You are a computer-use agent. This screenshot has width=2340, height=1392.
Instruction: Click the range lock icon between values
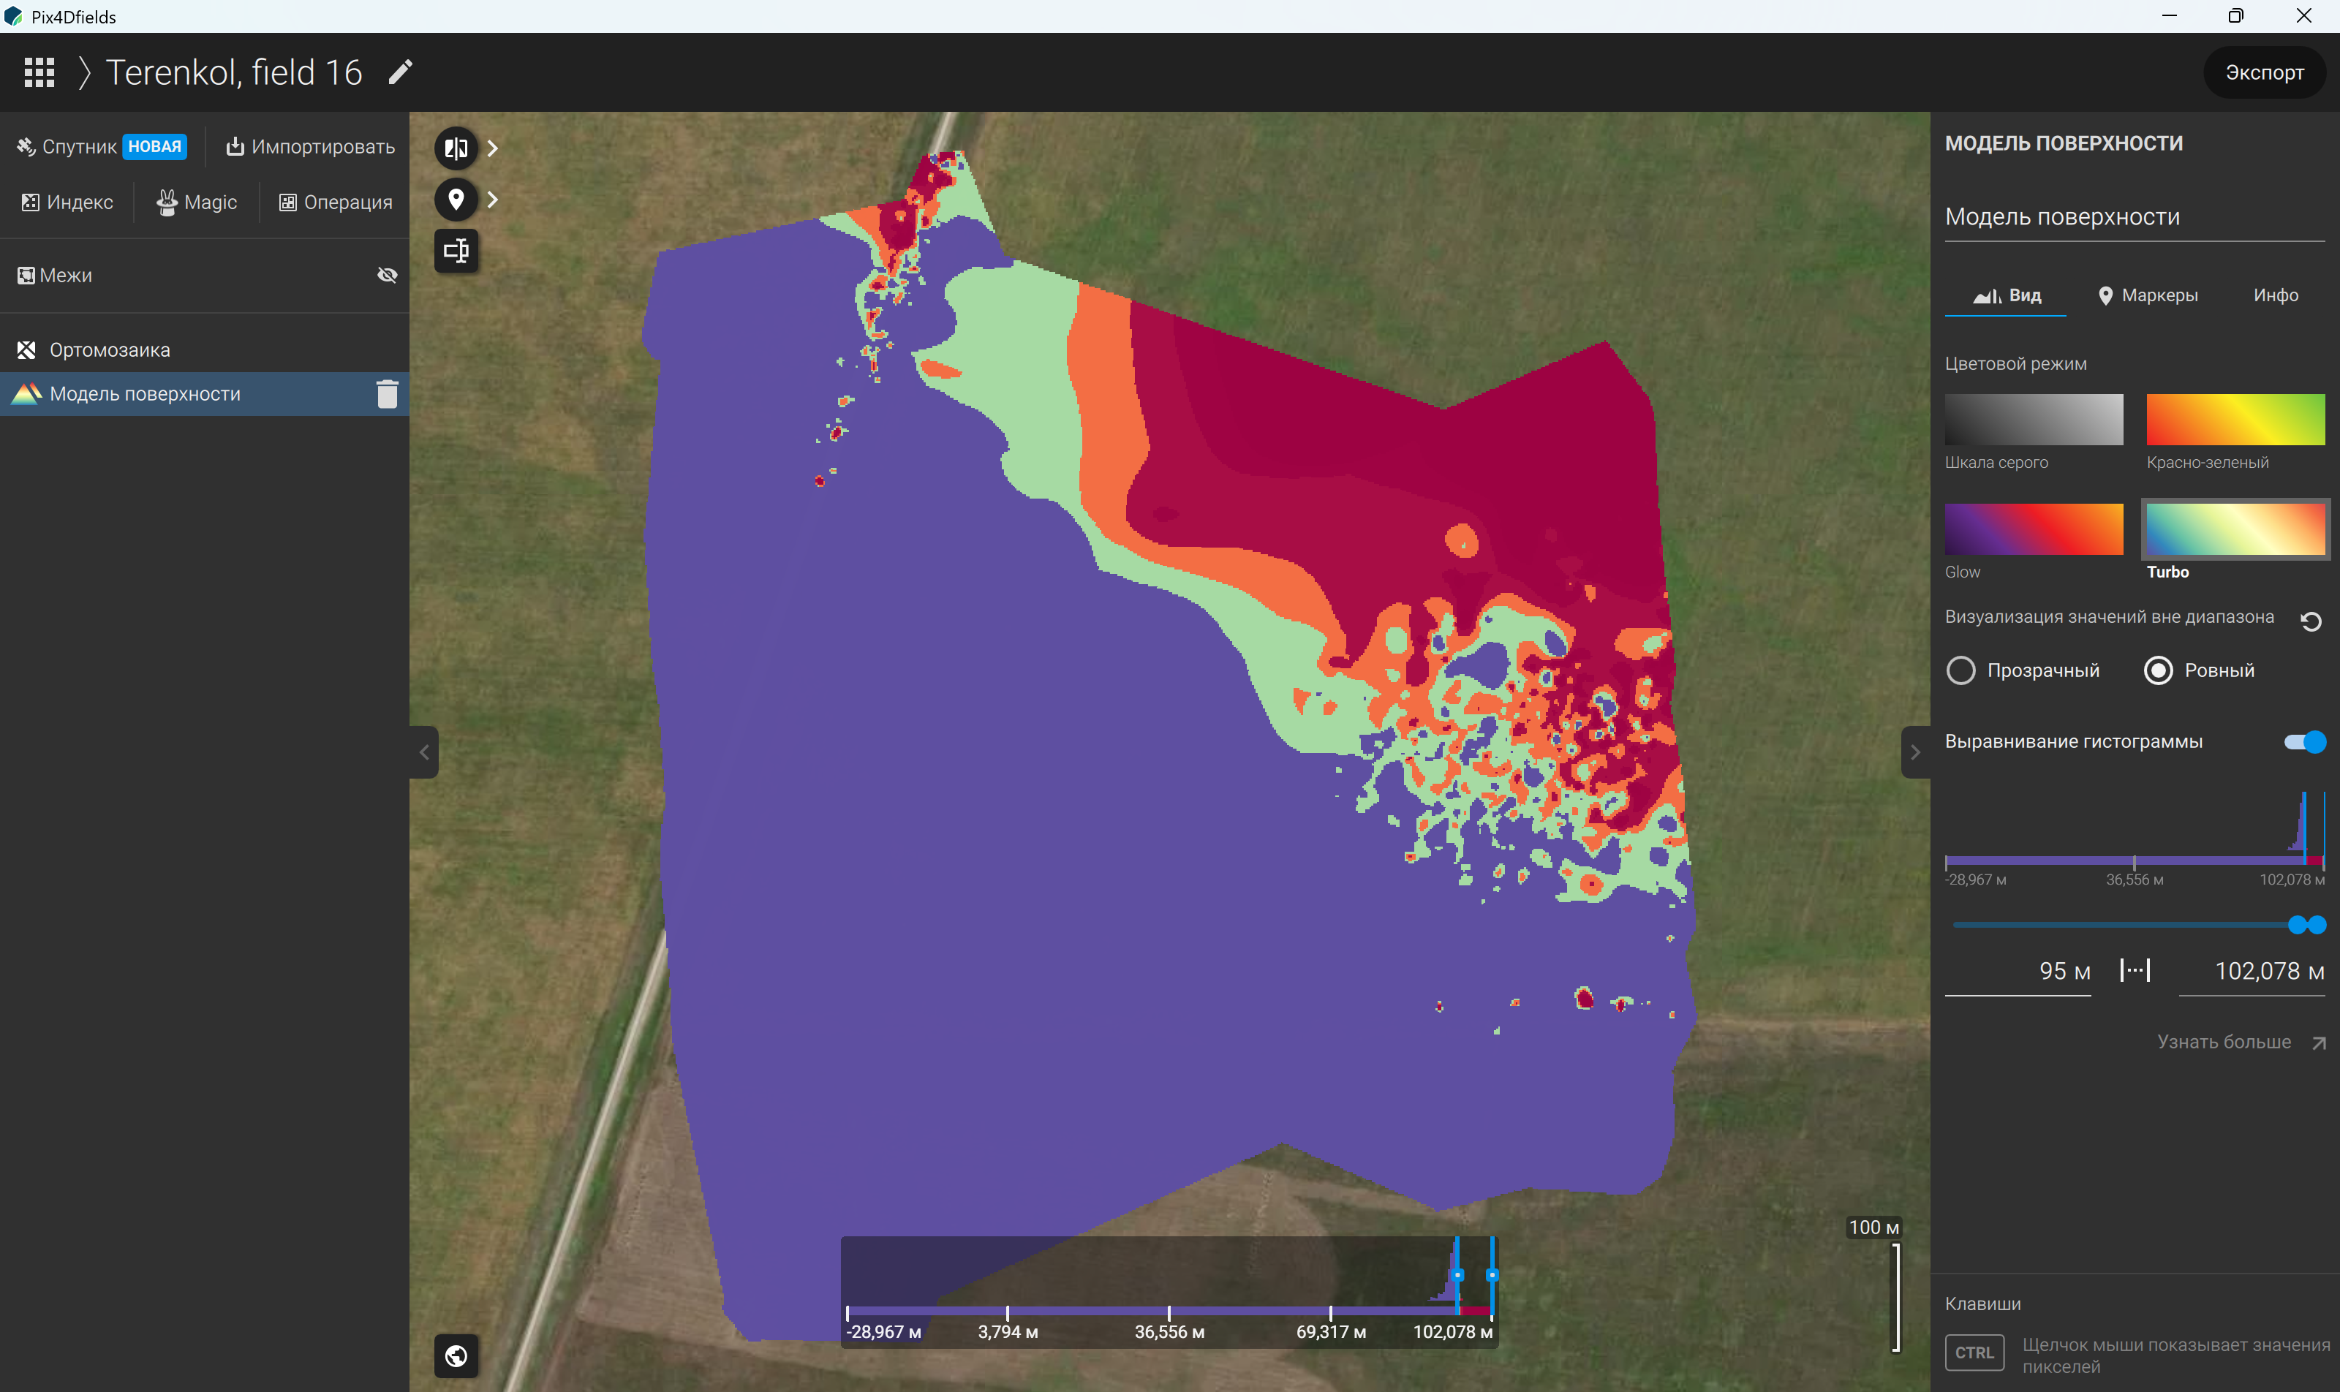point(2135,970)
